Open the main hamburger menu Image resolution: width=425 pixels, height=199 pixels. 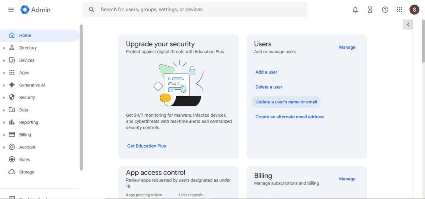(11, 10)
